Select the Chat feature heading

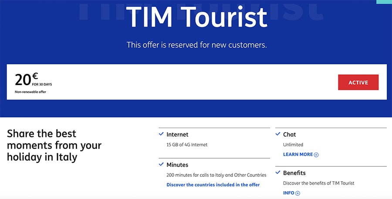click(x=290, y=134)
